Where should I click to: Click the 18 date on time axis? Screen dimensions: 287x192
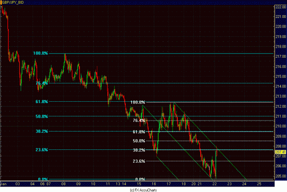pyautogui.click(x=184, y=184)
